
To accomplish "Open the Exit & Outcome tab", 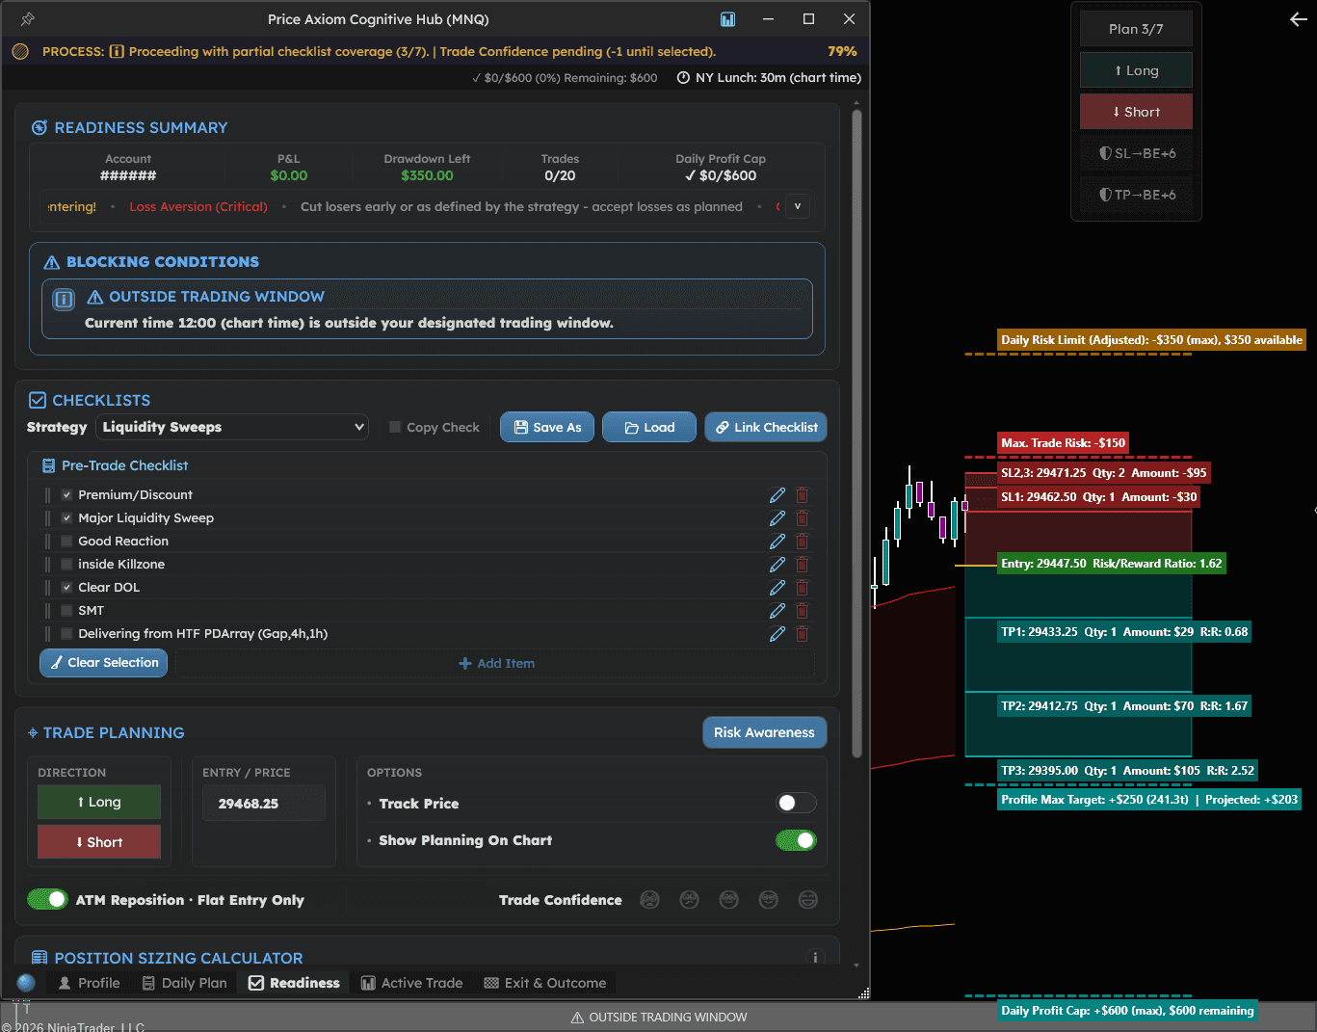I will pyautogui.click(x=544, y=983).
